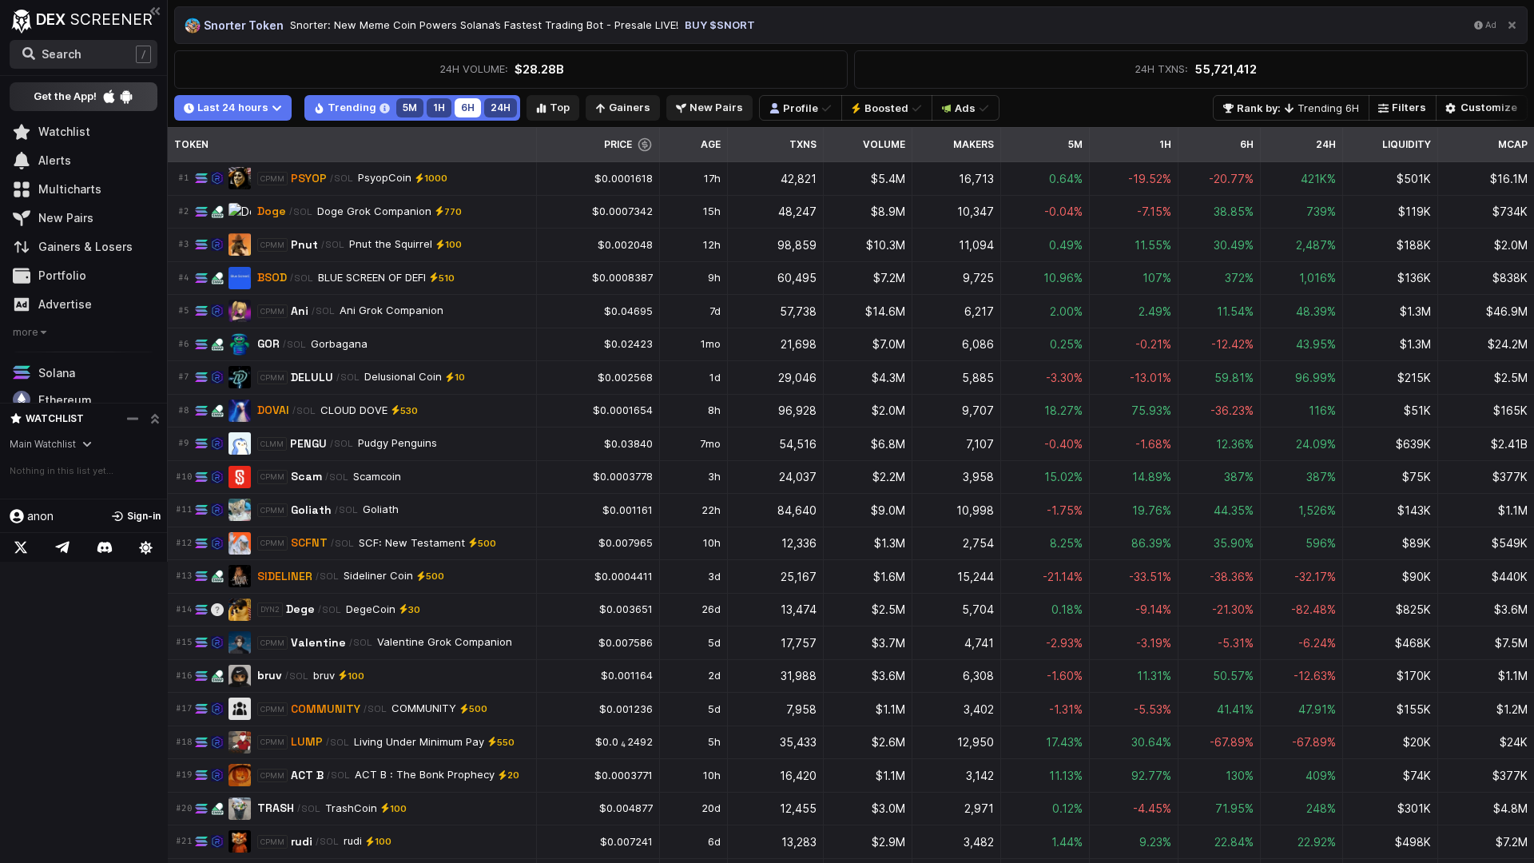This screenshot has width=1534, height=863.
Task: Enable the 24H trending interval
Action: click(x=500, y=108)
